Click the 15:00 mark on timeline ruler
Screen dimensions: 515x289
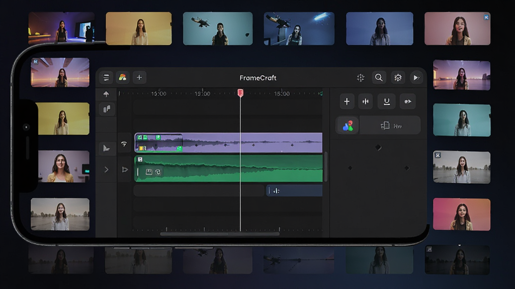(282, 94)
